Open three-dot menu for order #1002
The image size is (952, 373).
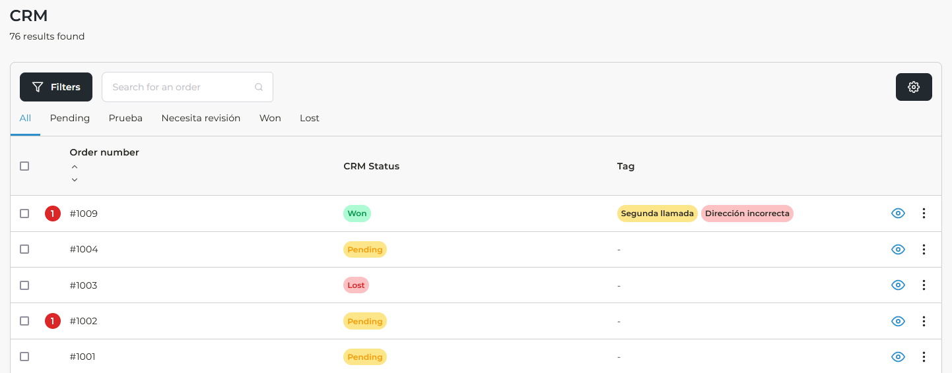924,321
